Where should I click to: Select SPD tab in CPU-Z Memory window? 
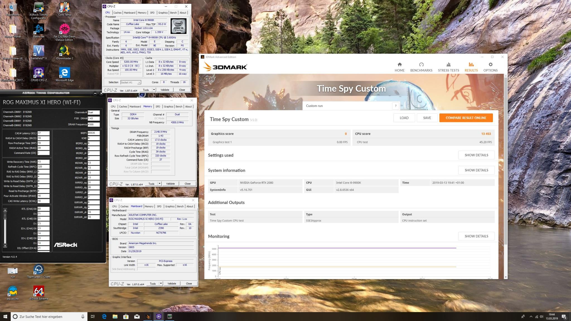[x=158, y=106]
